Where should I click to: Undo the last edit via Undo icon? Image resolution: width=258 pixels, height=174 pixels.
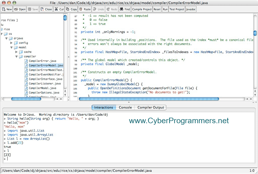[98, 9]
